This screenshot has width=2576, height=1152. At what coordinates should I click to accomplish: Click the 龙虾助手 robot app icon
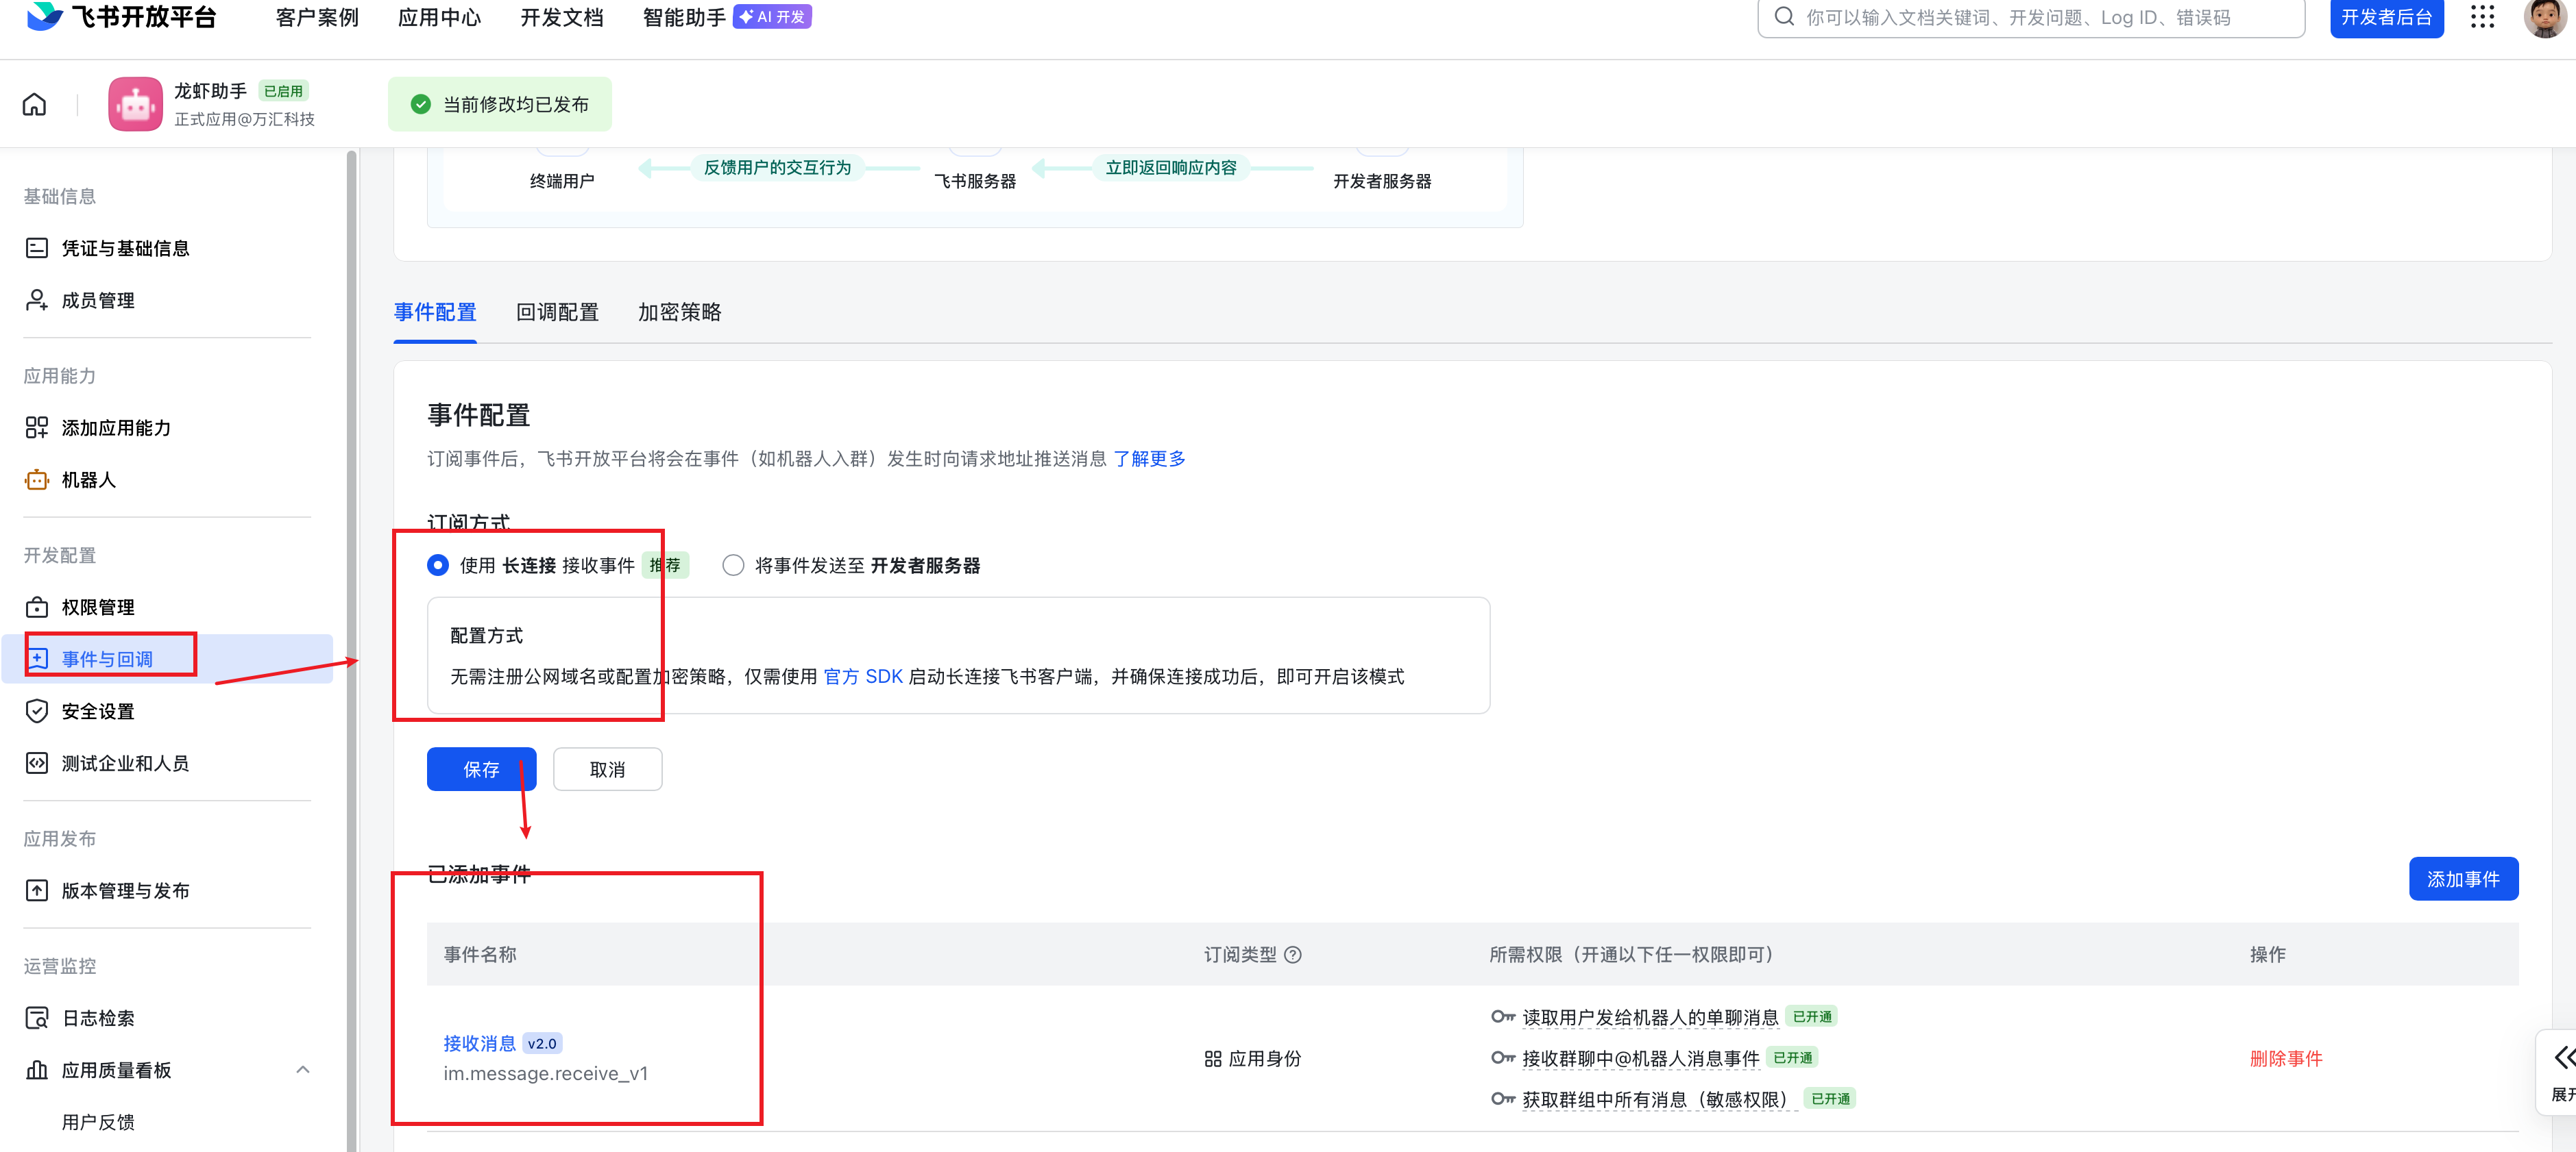pyautogui.click(x=135, y=104)
